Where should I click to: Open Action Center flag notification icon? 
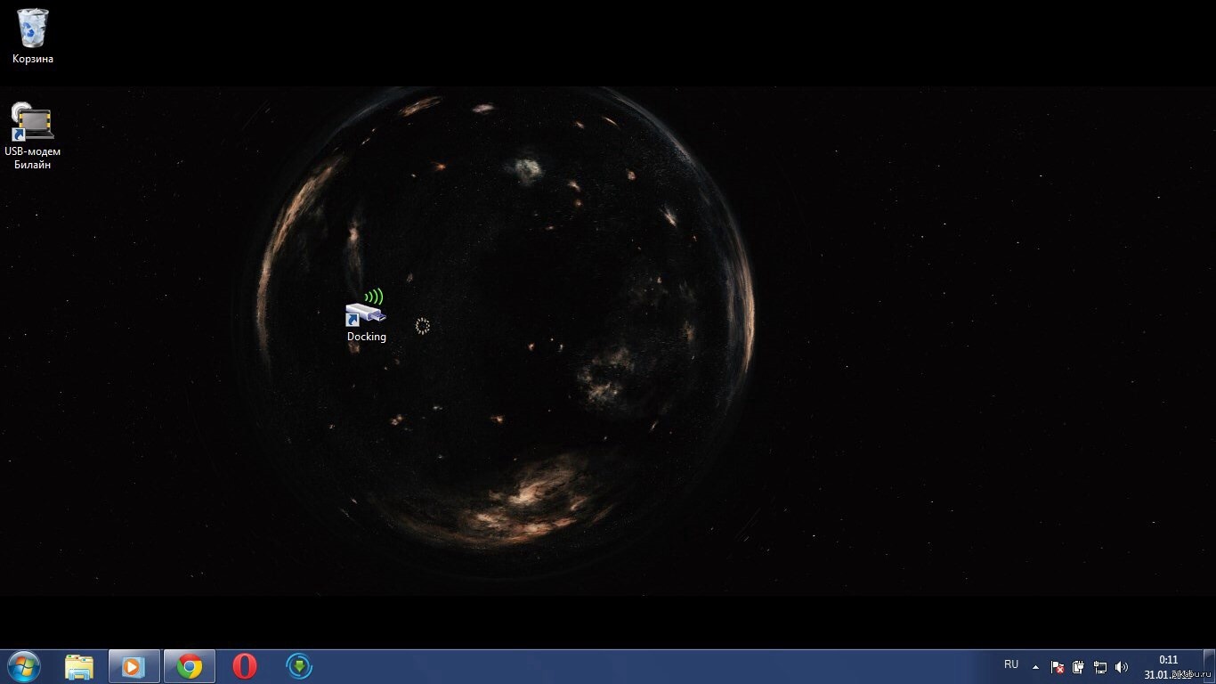(x=1058, y=666)
